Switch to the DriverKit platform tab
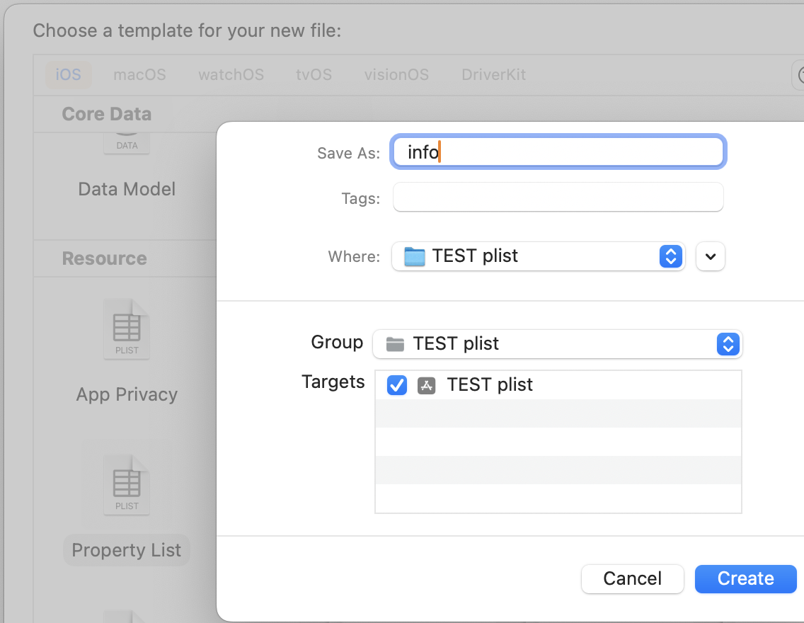The width and height of the screenshot is (804, 623). coord(493,74)
